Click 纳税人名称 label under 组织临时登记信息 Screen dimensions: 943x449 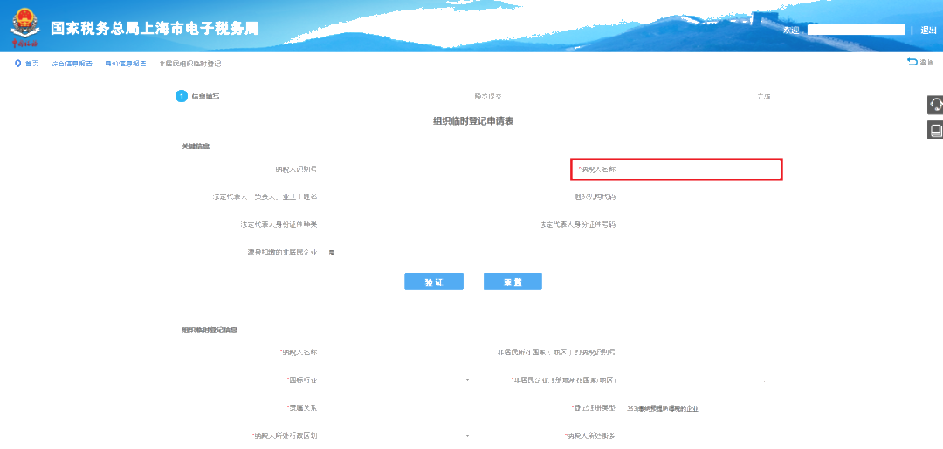click(299, 351)
